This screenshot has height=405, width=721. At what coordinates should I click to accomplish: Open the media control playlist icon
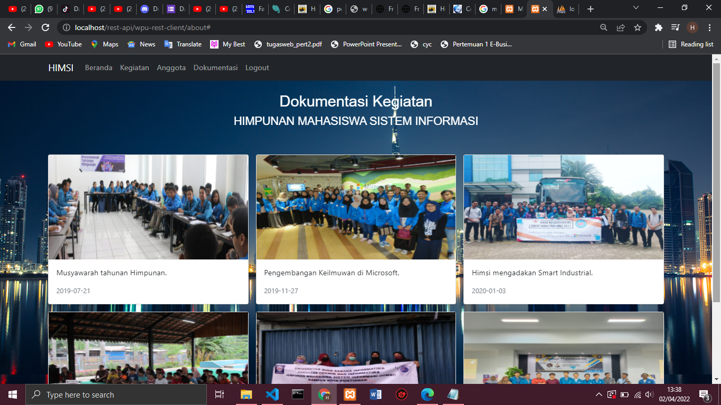675,27
